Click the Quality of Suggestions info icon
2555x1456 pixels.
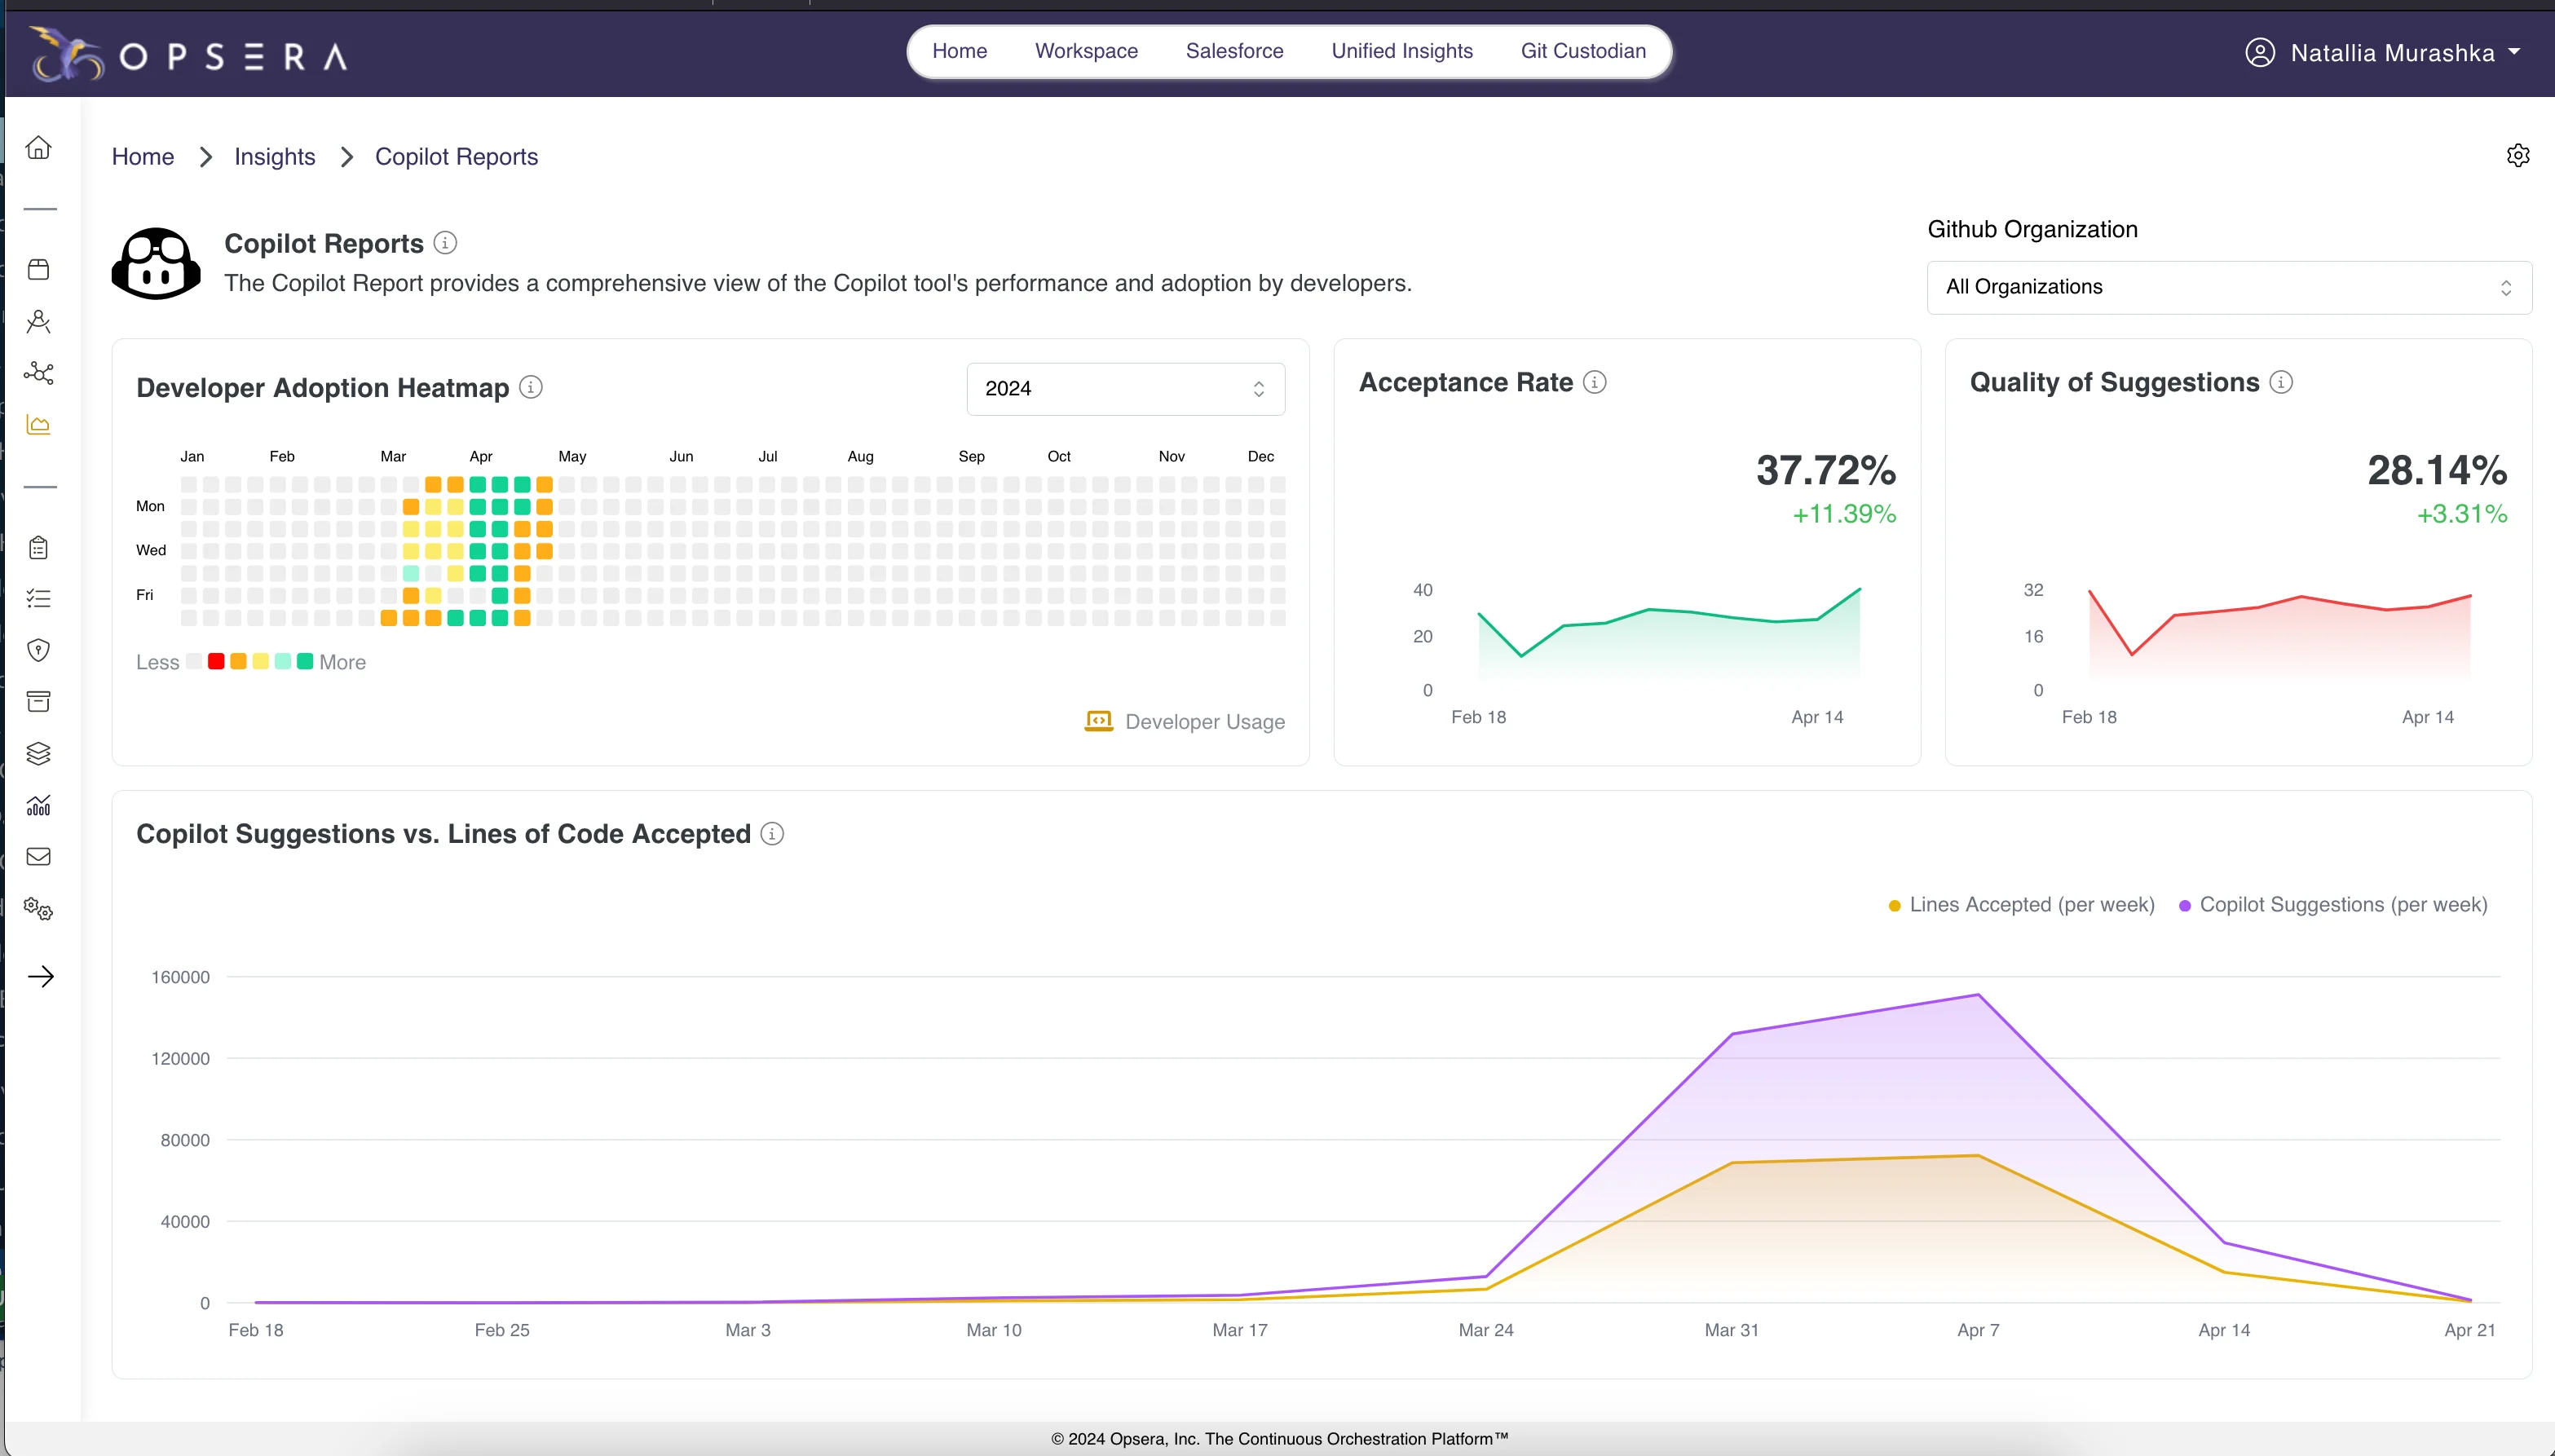2281,382
